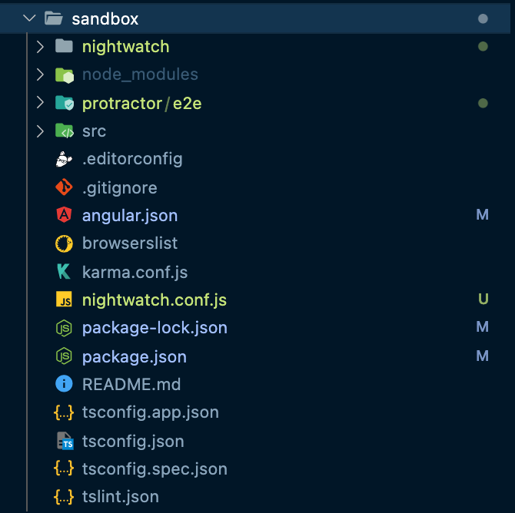This screenshot has height=513, width=515.
Task: Click the yellow JS icon for nightwatch.conf.js
Action: click(x=64, y=299)
